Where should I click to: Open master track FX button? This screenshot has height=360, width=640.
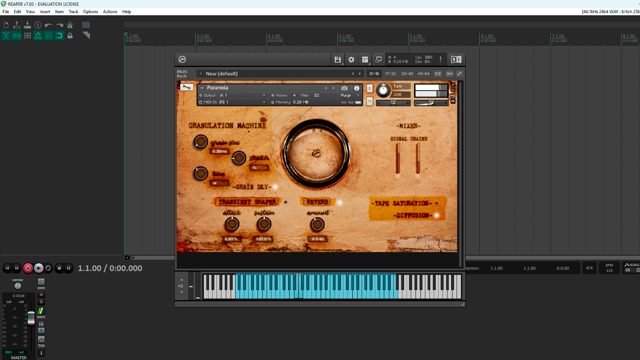41,324
